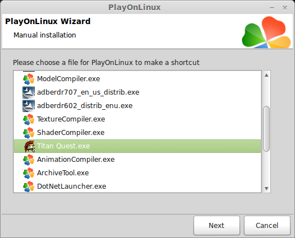Select the ModelCompiler.exe file entry
This screenshot has width=295, height=238.
coord(137,79)
